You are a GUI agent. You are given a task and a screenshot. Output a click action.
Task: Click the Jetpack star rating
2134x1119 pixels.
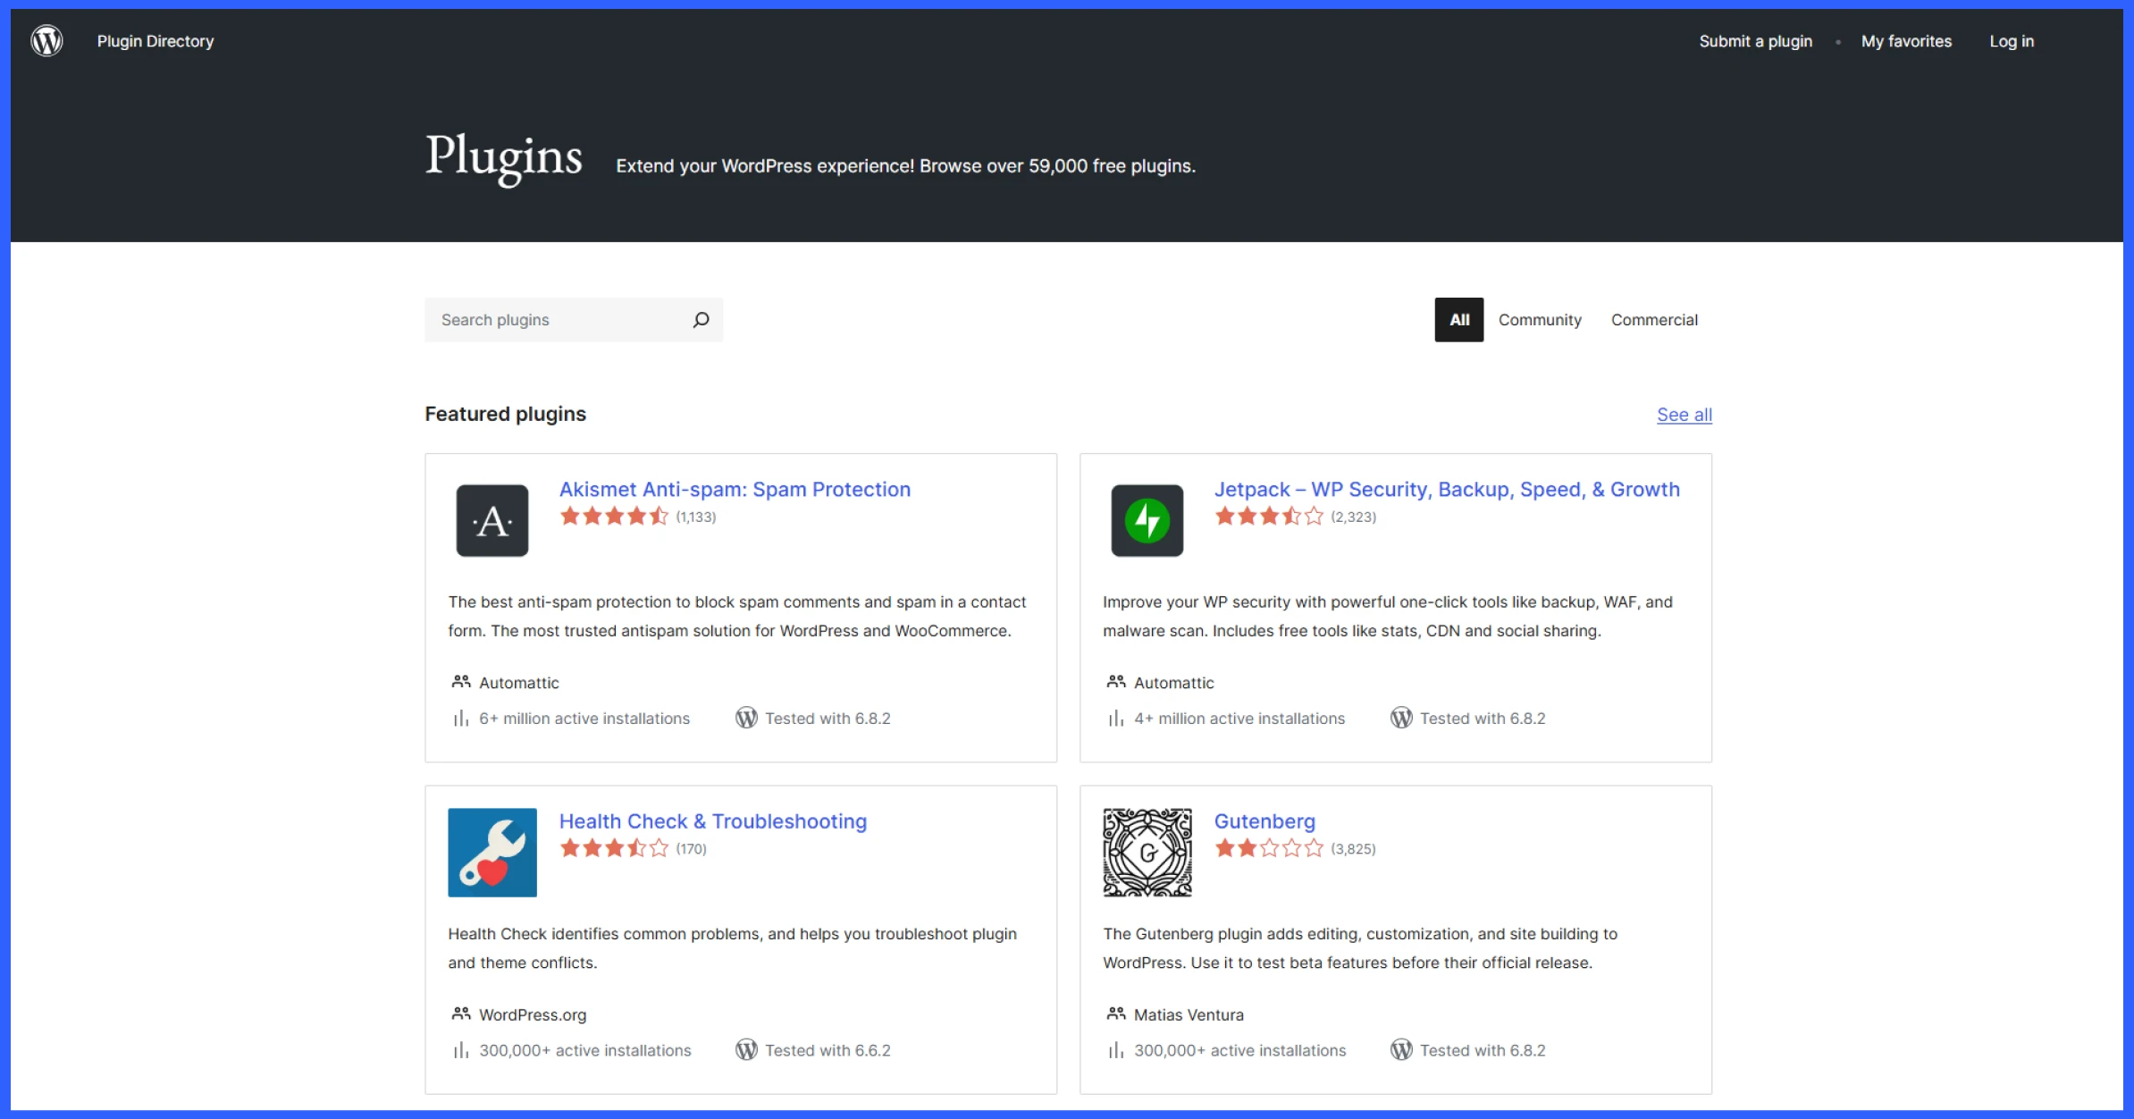(1269, 517)
